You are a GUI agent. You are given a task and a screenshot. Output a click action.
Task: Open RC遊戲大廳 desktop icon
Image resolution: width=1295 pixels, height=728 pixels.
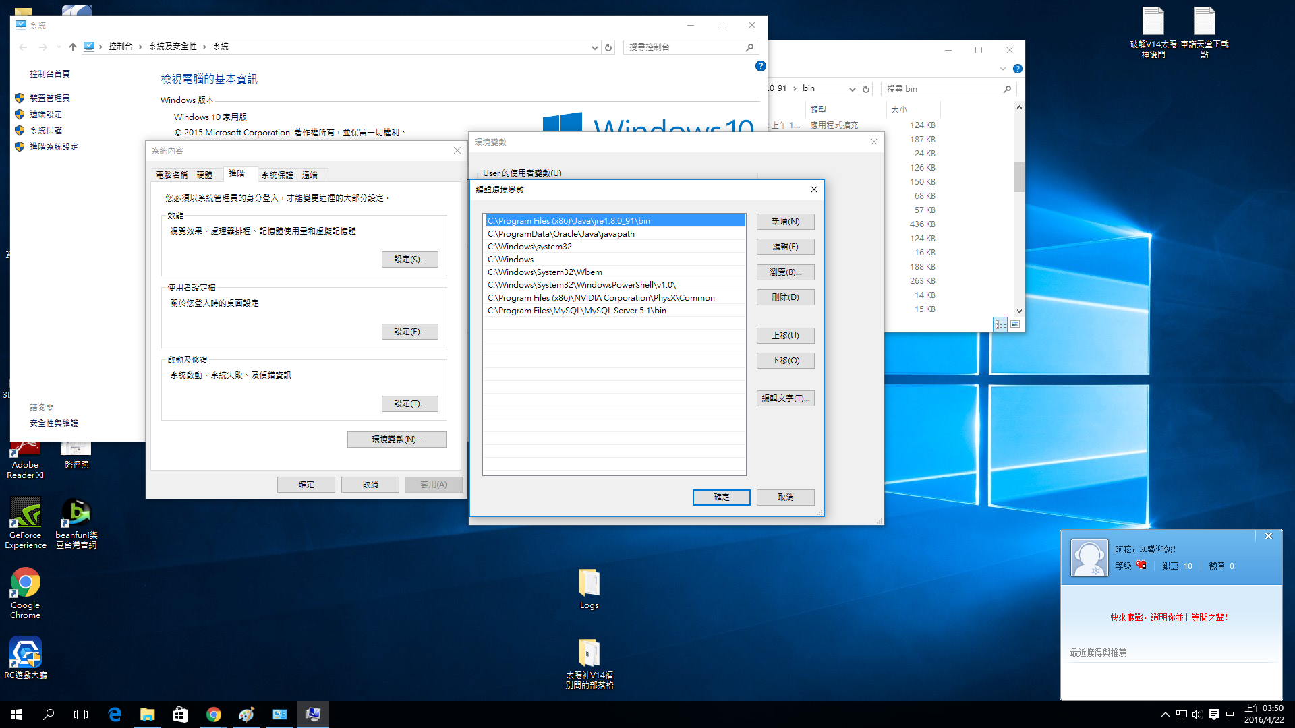tap(26, 658)
